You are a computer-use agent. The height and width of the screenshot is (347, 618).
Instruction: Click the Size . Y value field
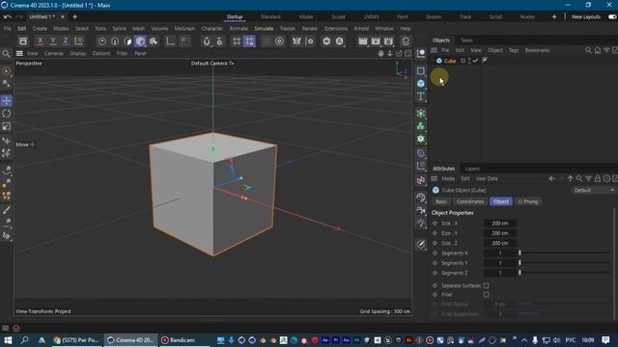coord(500,233)
